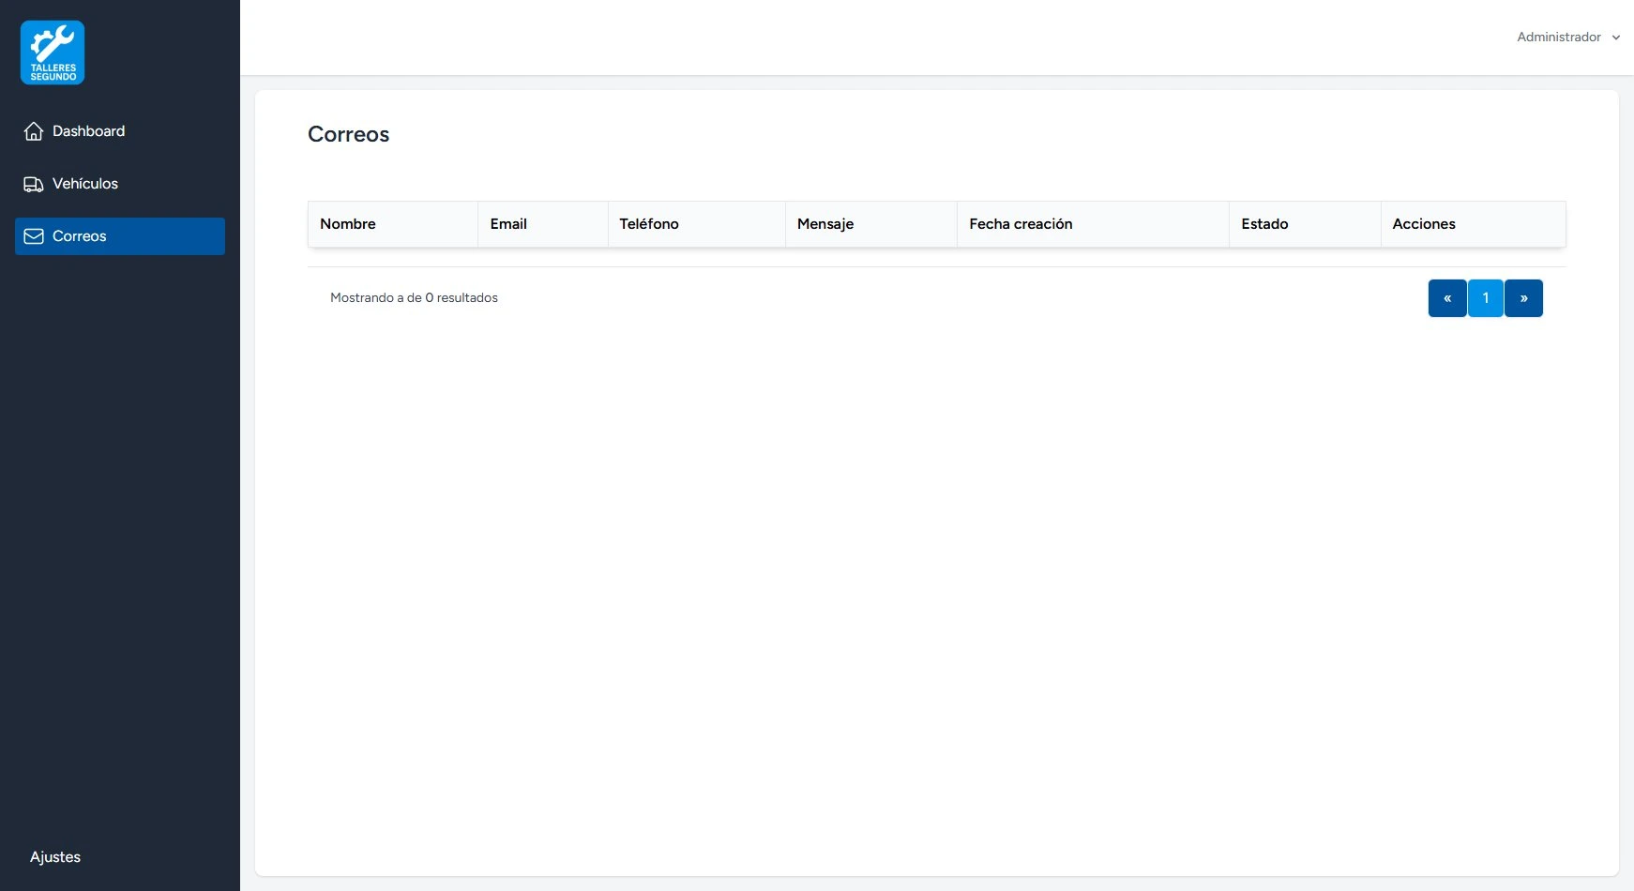Click the Correos page heading
The width and height of the screenshot is (1634, 891).
click(x=349, y=134)
